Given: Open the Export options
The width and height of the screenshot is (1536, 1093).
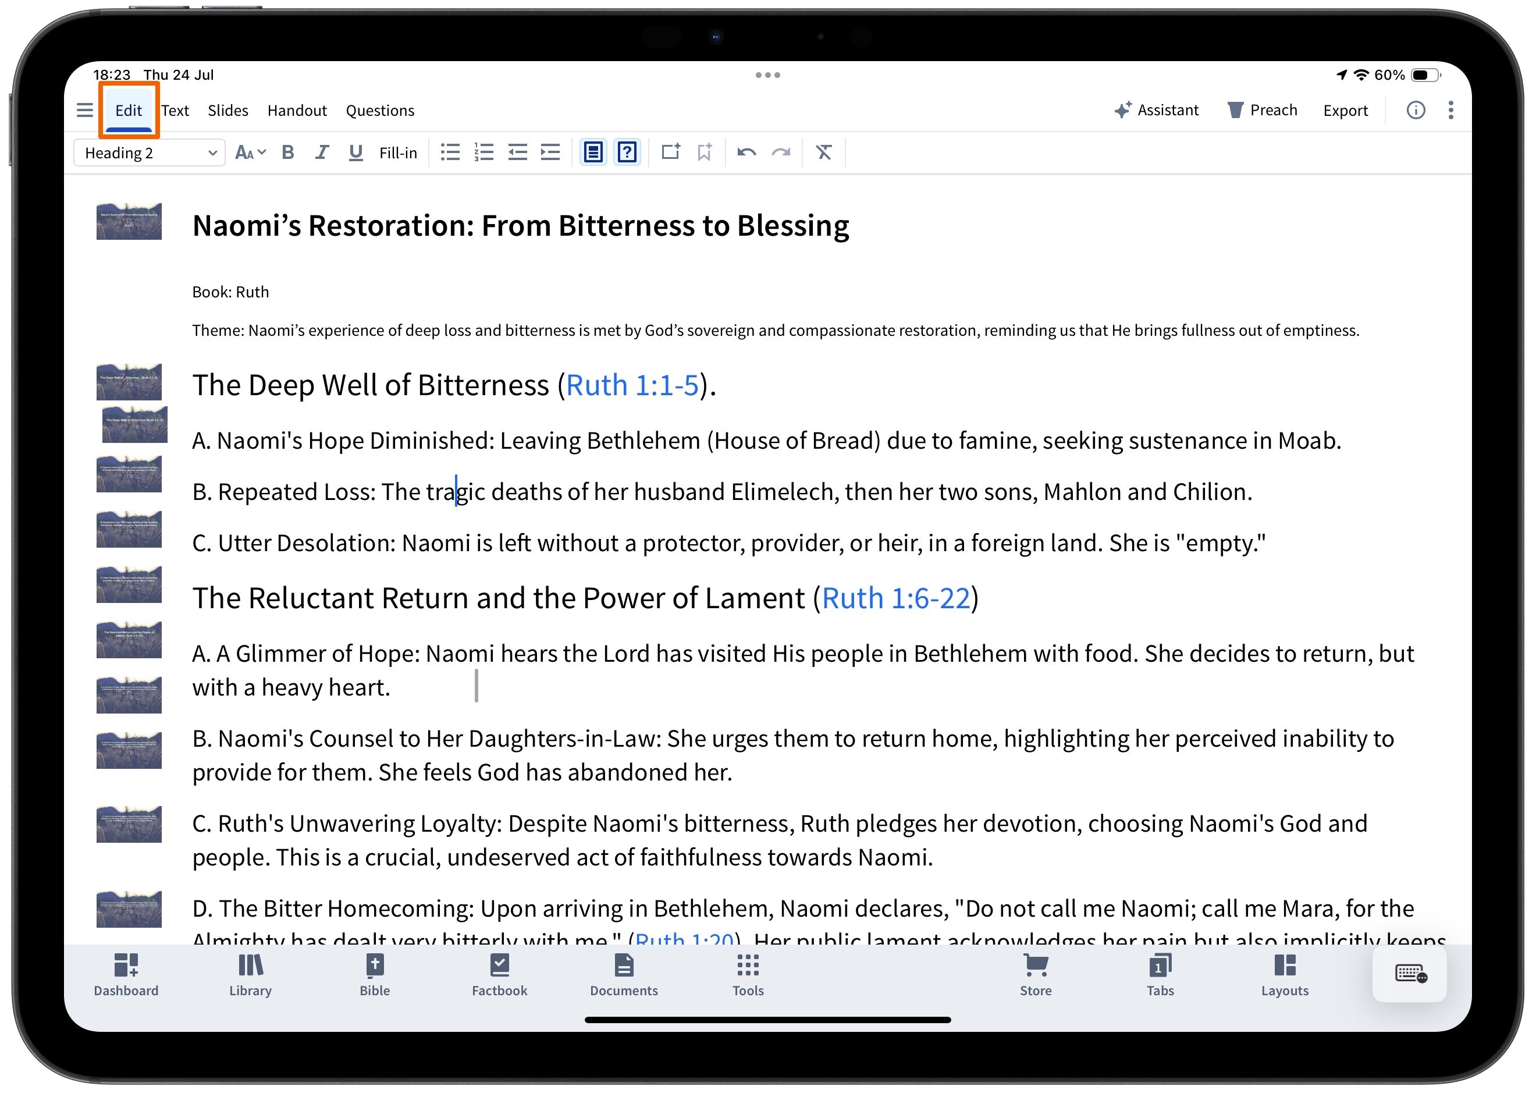Looking at the screenshot, I should coord(1345,111).
